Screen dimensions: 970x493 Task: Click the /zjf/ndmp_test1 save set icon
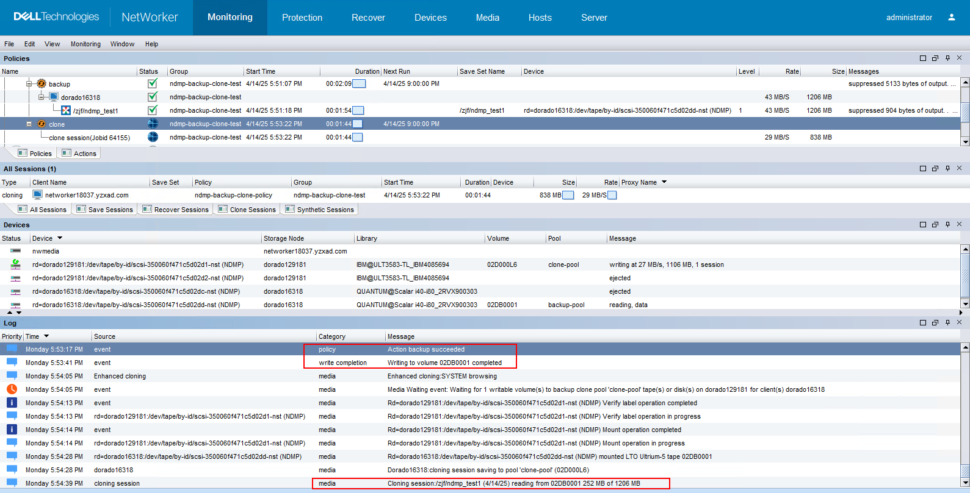pos(66,110)
